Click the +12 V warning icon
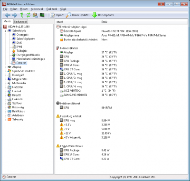The image size is (190, 181). click(x=62, y=133)
